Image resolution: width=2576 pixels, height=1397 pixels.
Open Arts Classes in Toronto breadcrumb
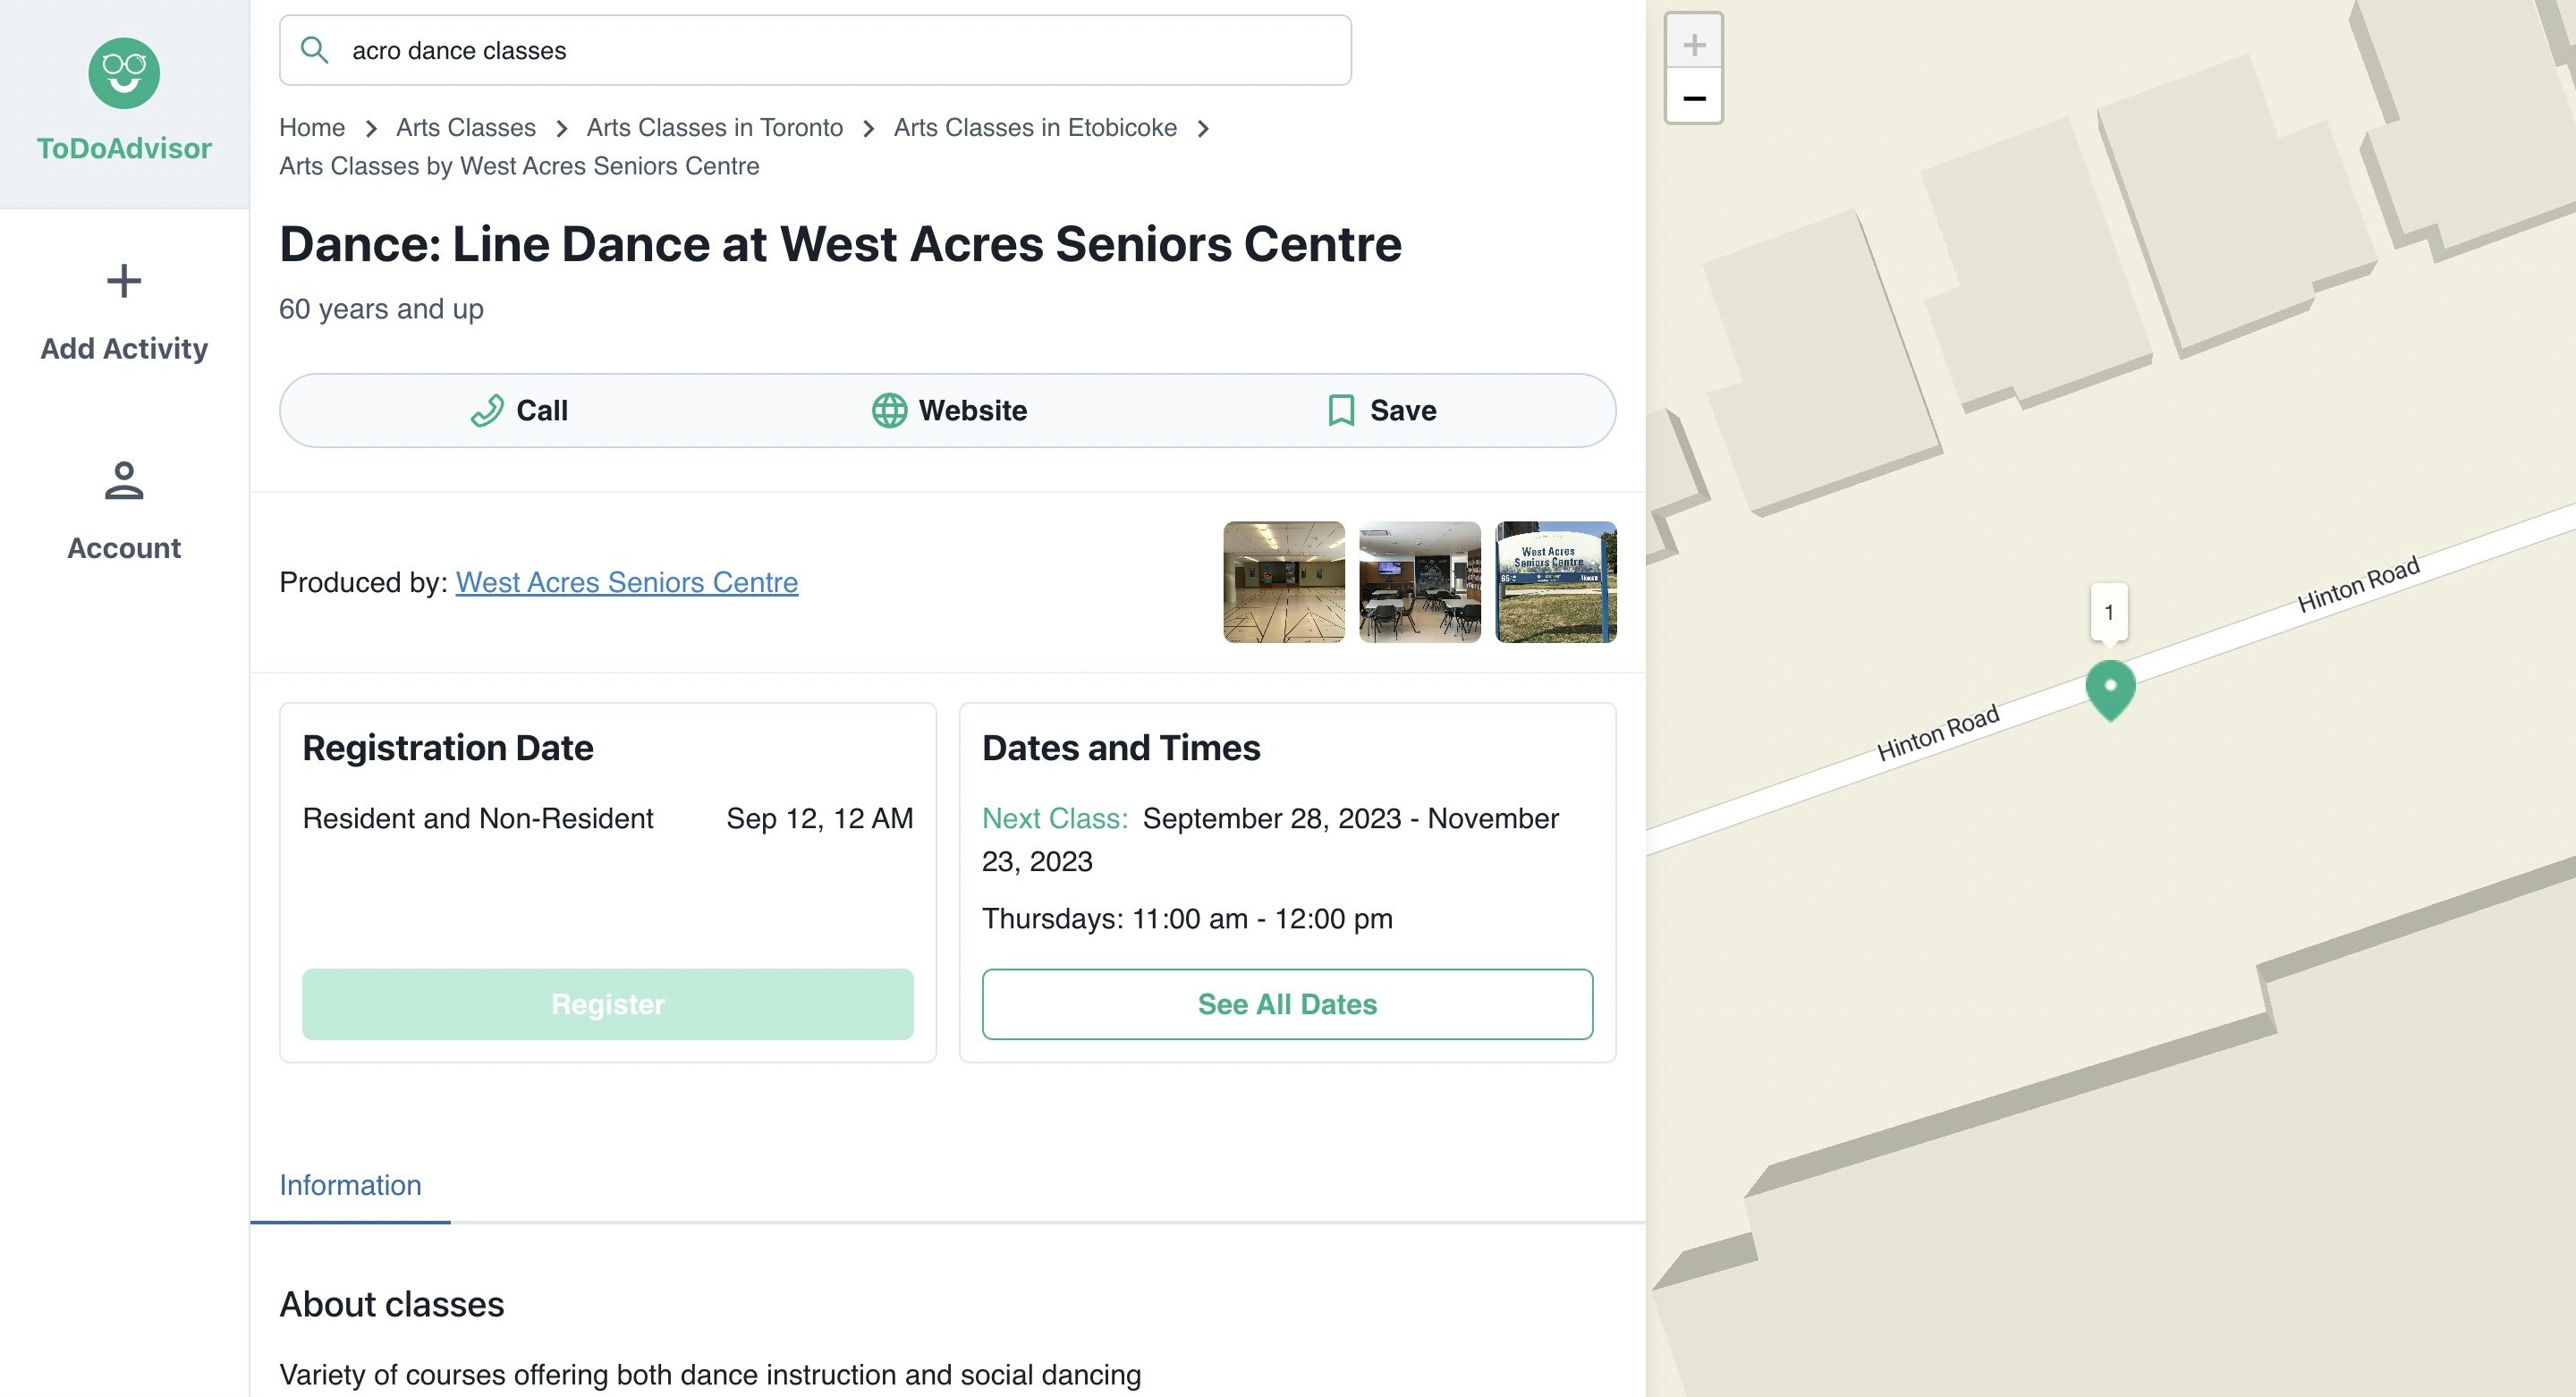(x=715, y=128)
